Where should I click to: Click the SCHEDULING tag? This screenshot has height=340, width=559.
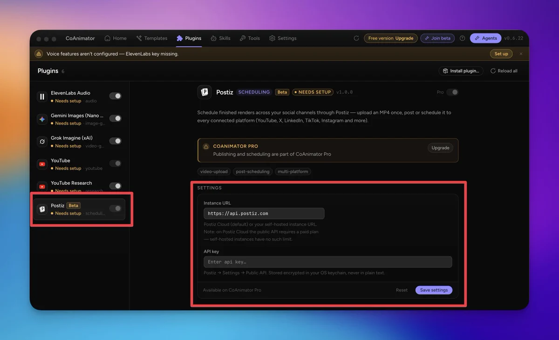[254, 92]
